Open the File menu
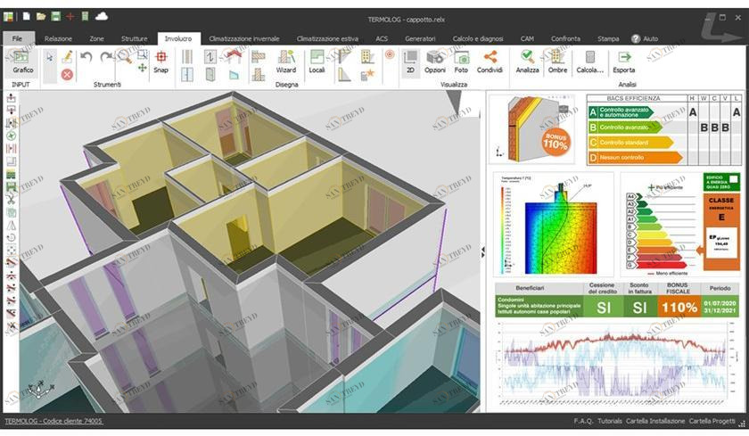Image resolution: width=749 pixels, height=436 pixels. tap(17, 38)
